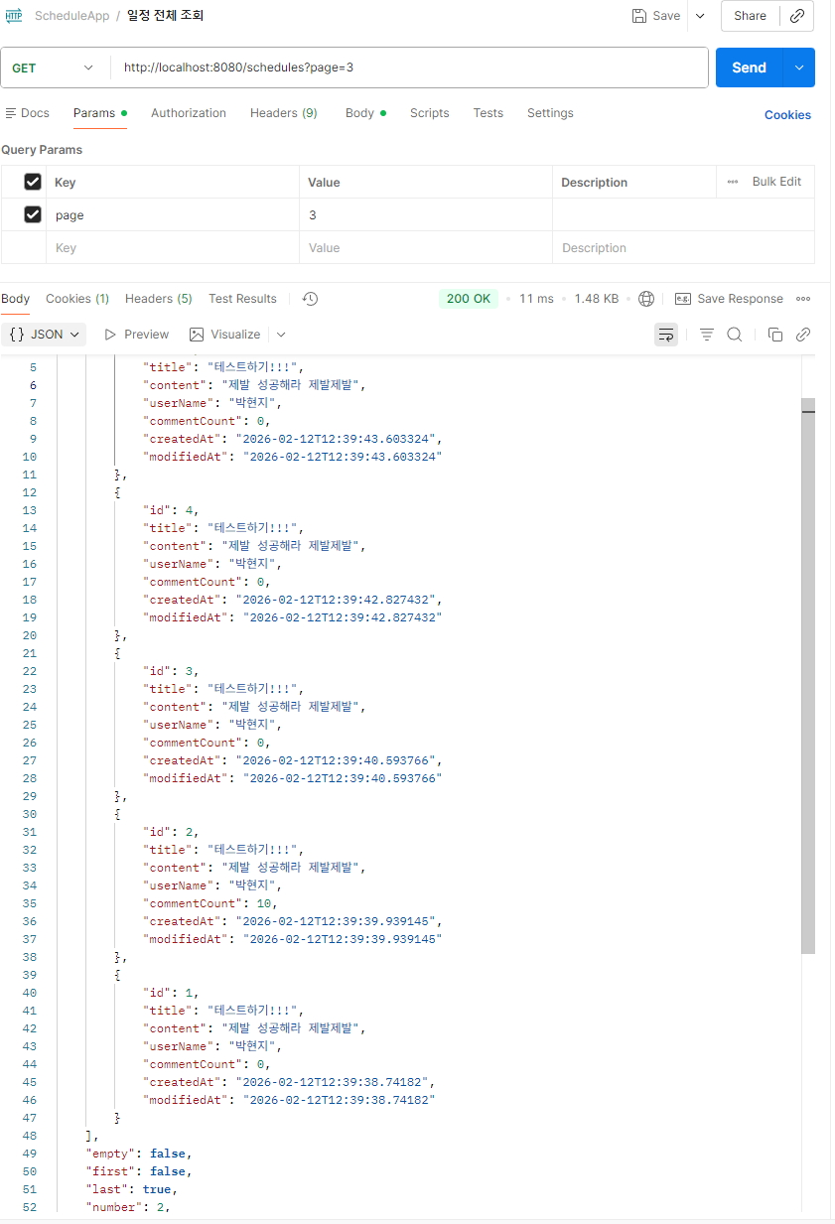Click the 11 ms response time
The height and width of the screenshot is (1224, 835).
tap(536, 299)
